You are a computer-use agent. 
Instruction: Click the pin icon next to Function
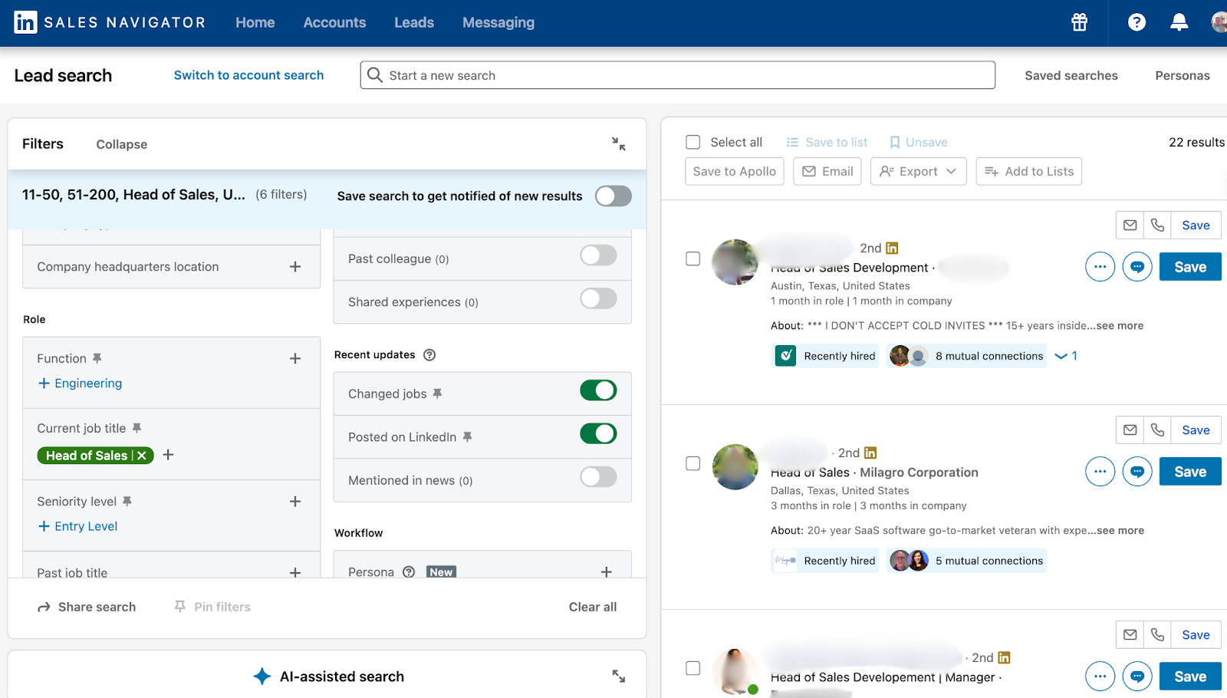pyautogui.click(x=97, y=358)
